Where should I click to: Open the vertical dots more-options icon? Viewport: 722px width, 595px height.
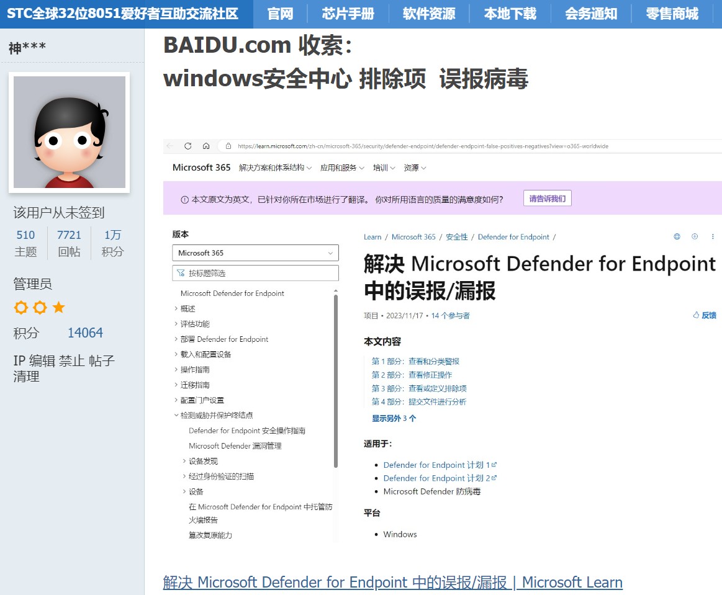point(713,236)
